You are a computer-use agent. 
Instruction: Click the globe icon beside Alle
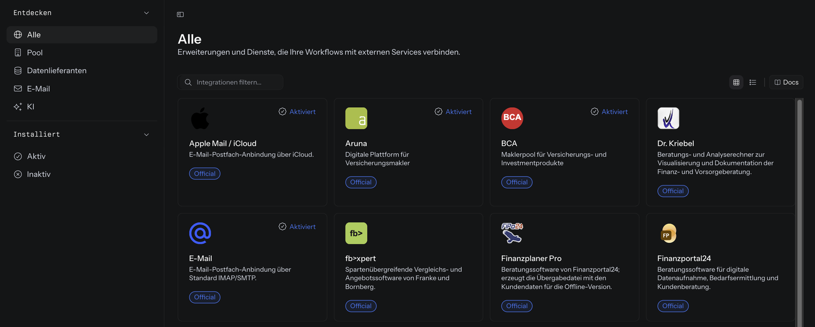[x=18, y=35]
